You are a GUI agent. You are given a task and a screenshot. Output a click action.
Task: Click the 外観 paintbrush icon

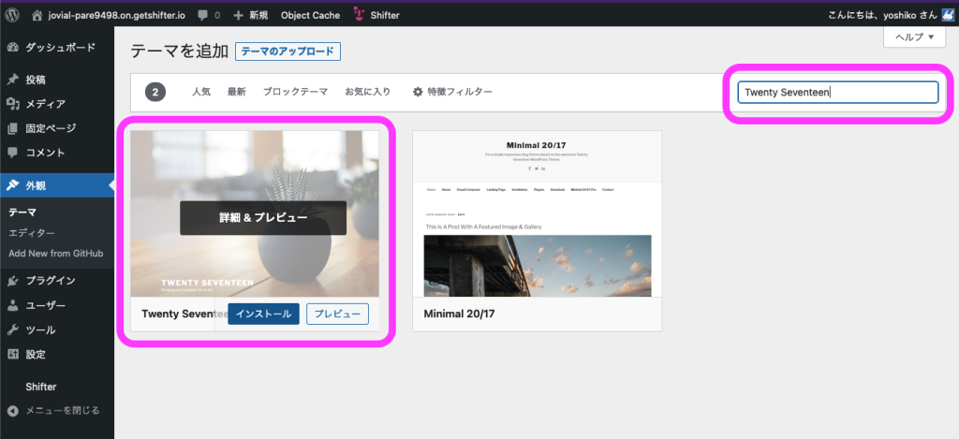pyautogui.click(x=13, y=186)
